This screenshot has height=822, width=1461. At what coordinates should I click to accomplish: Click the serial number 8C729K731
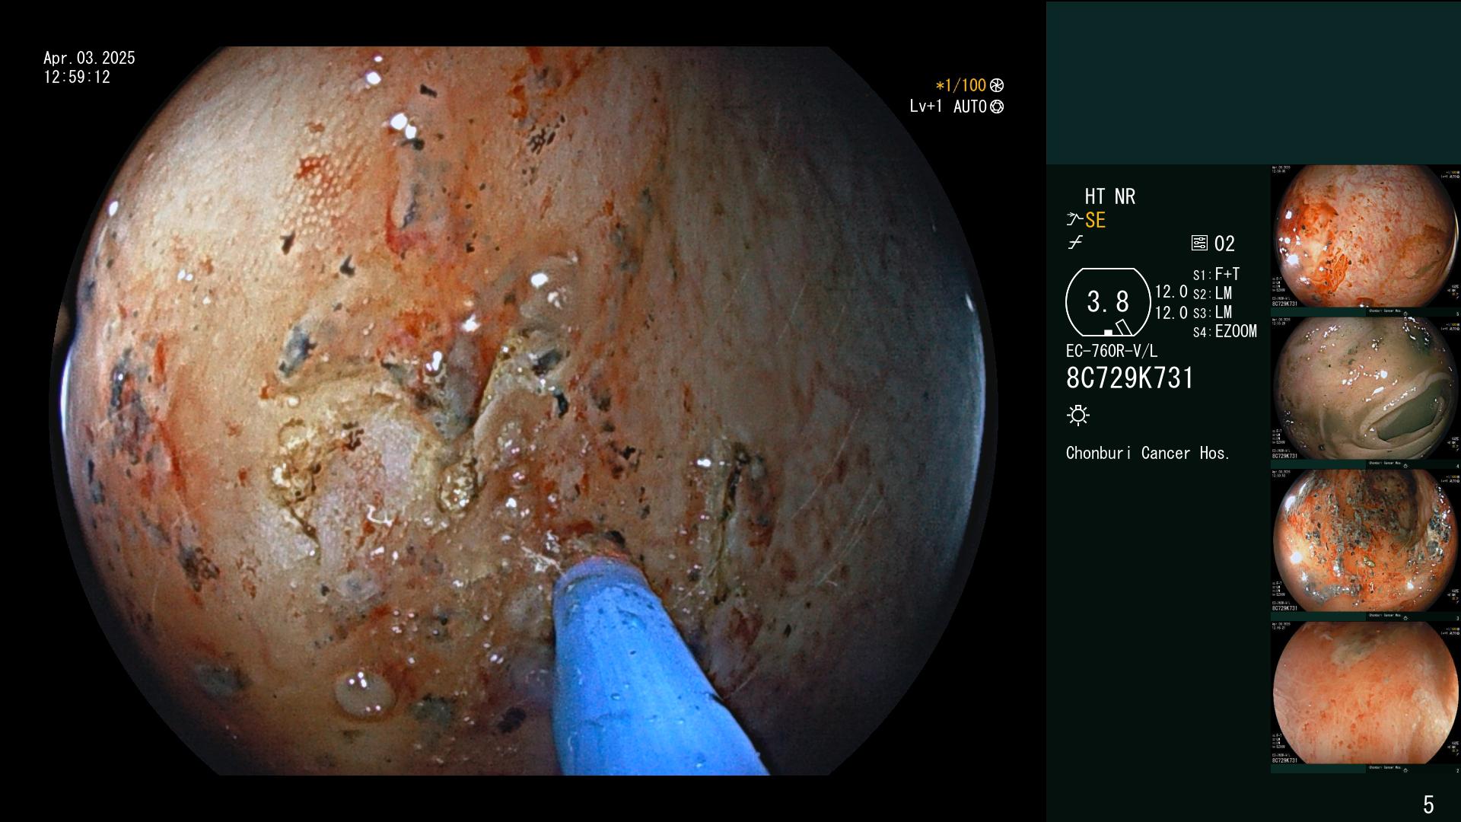(1130, 378)
